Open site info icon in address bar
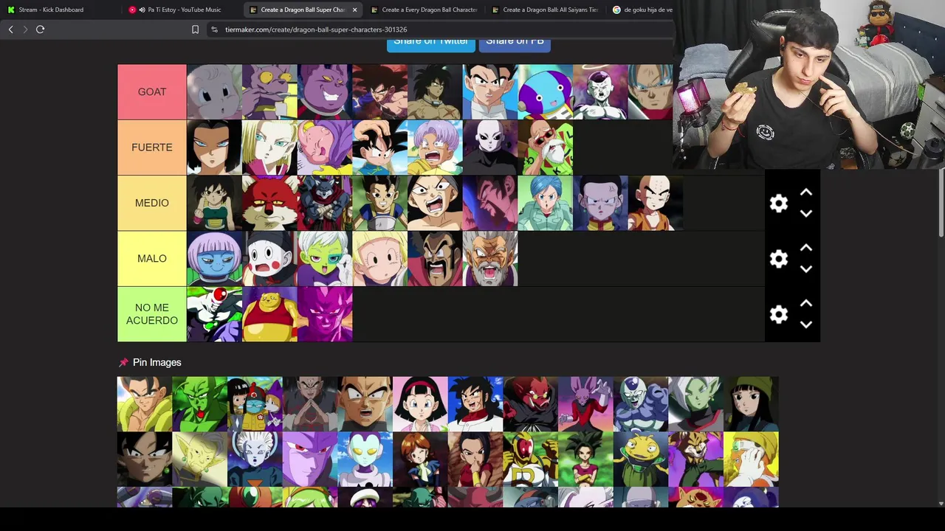This screenshot has height=531, width=945. coord(214,29)
